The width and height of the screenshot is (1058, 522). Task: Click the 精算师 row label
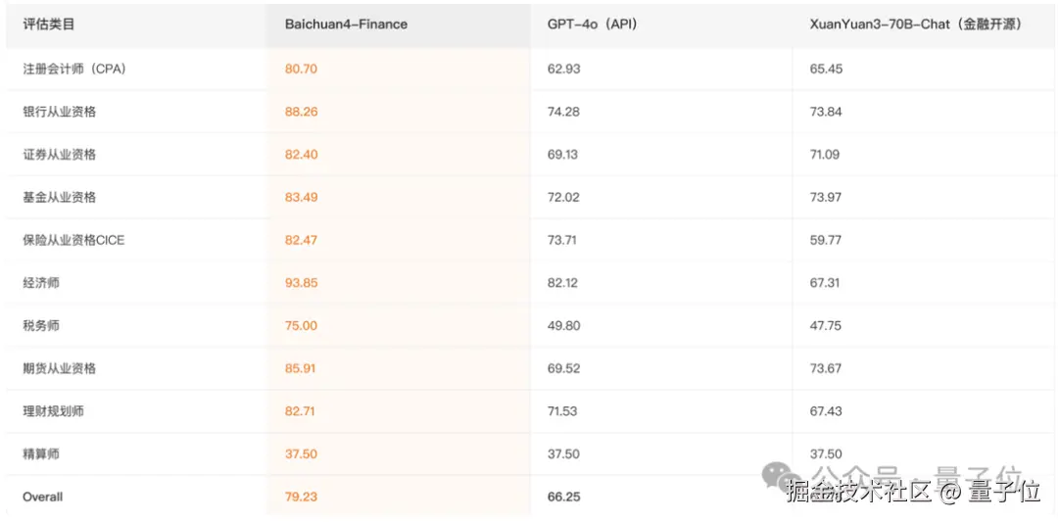coord(41,454)
